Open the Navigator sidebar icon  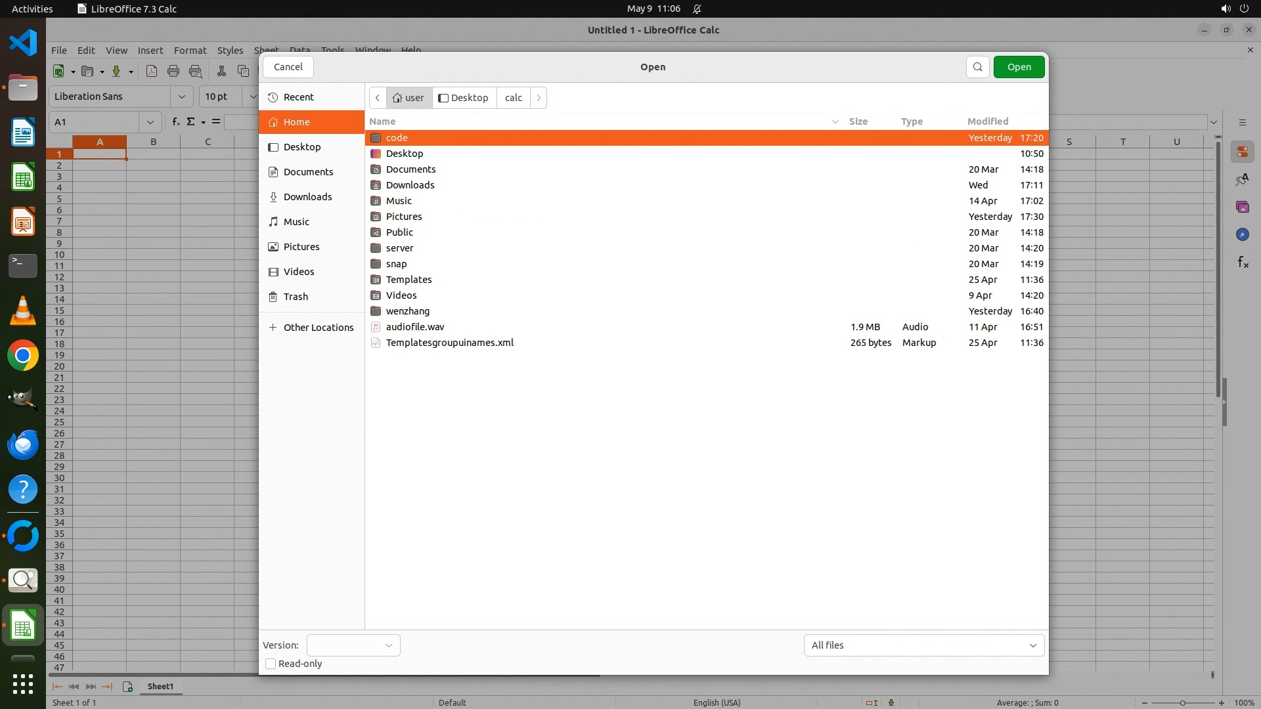1242,235
